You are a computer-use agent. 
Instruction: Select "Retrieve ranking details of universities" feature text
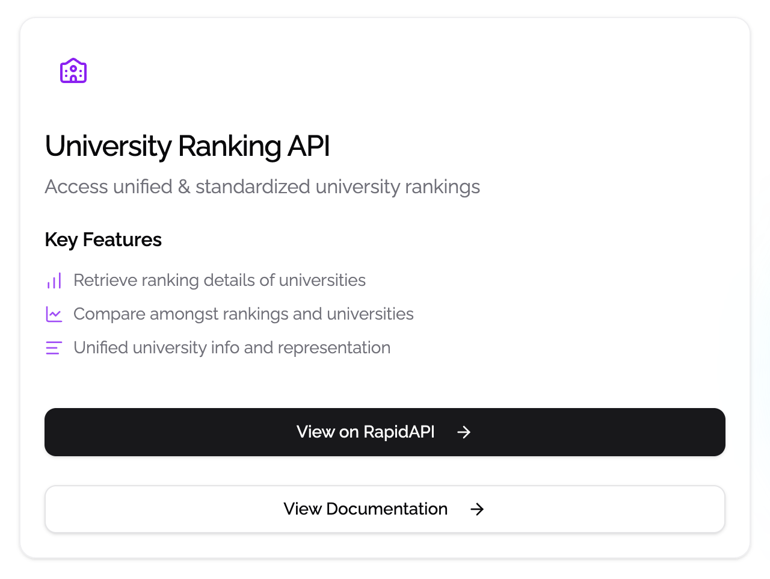pos(220,280)
